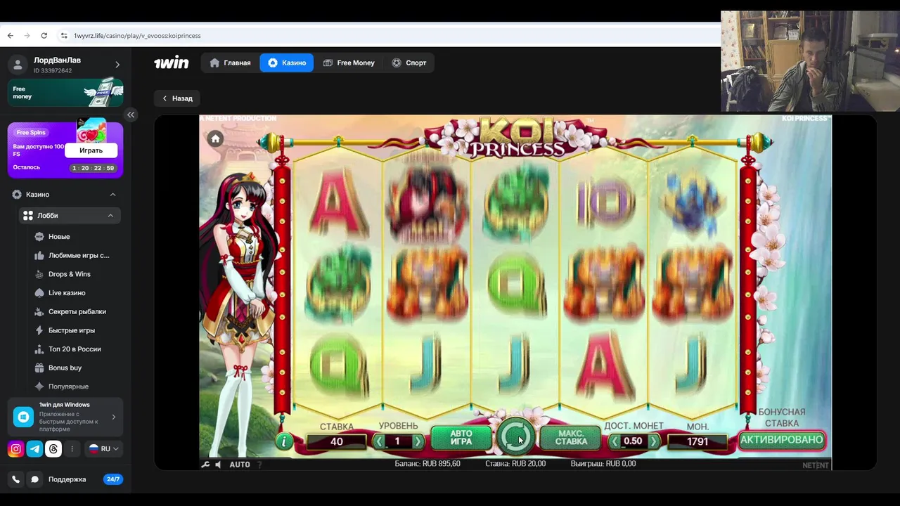Open the Free money banner
The image size is (900, 506).
click(x=65, y=92)
